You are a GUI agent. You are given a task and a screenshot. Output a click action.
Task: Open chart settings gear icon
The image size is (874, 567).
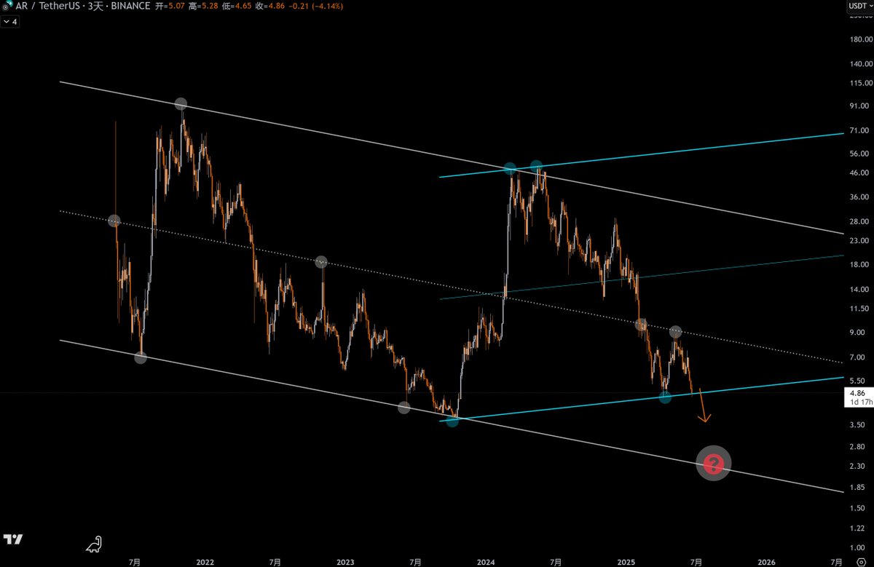coord(860,562)
